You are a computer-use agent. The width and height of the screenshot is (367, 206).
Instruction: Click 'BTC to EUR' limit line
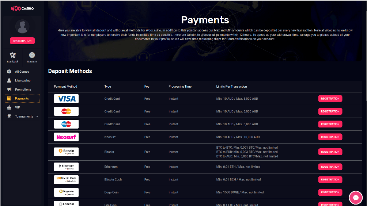[247, 152]
